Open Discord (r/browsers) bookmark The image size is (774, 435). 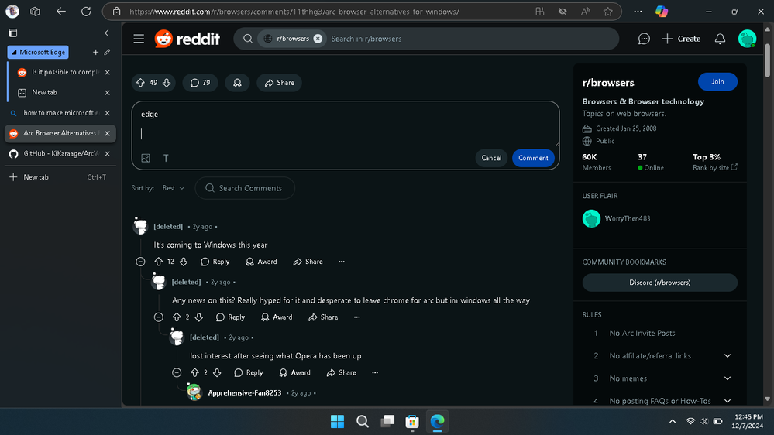pos(659,283)
